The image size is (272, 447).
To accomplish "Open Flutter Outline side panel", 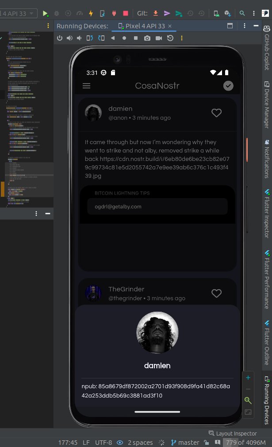I will pos(267,342).
